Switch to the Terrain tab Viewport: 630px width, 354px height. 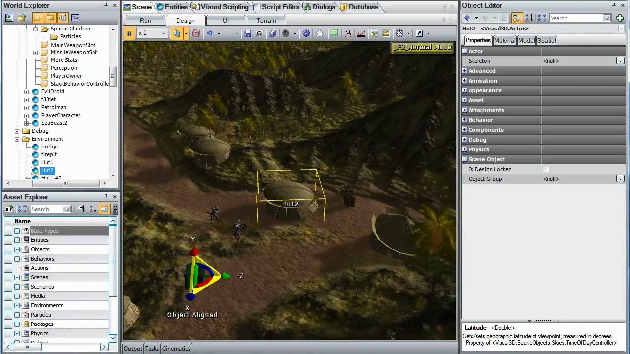click(x=266, y=20)
